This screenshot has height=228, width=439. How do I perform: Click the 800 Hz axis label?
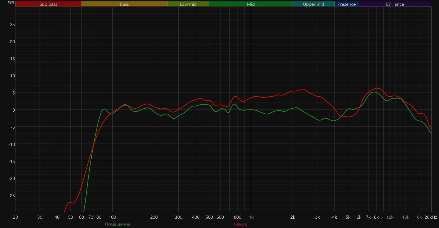238,217
